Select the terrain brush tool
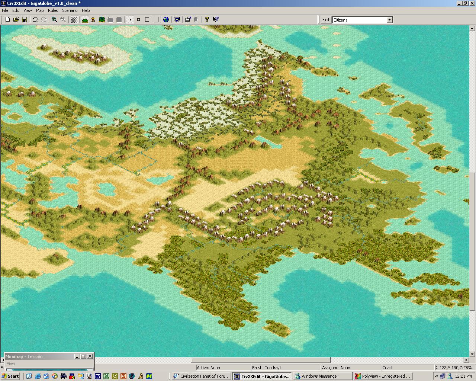This screenshot has width=476, height=381. 85,20
